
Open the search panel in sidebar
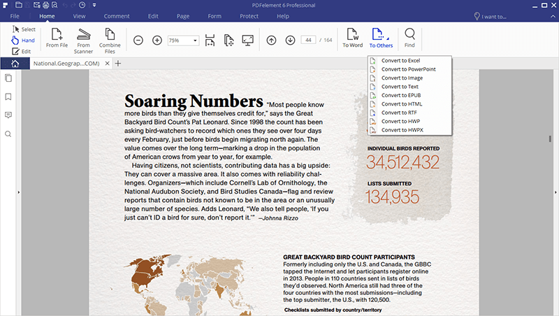(8, 134)
